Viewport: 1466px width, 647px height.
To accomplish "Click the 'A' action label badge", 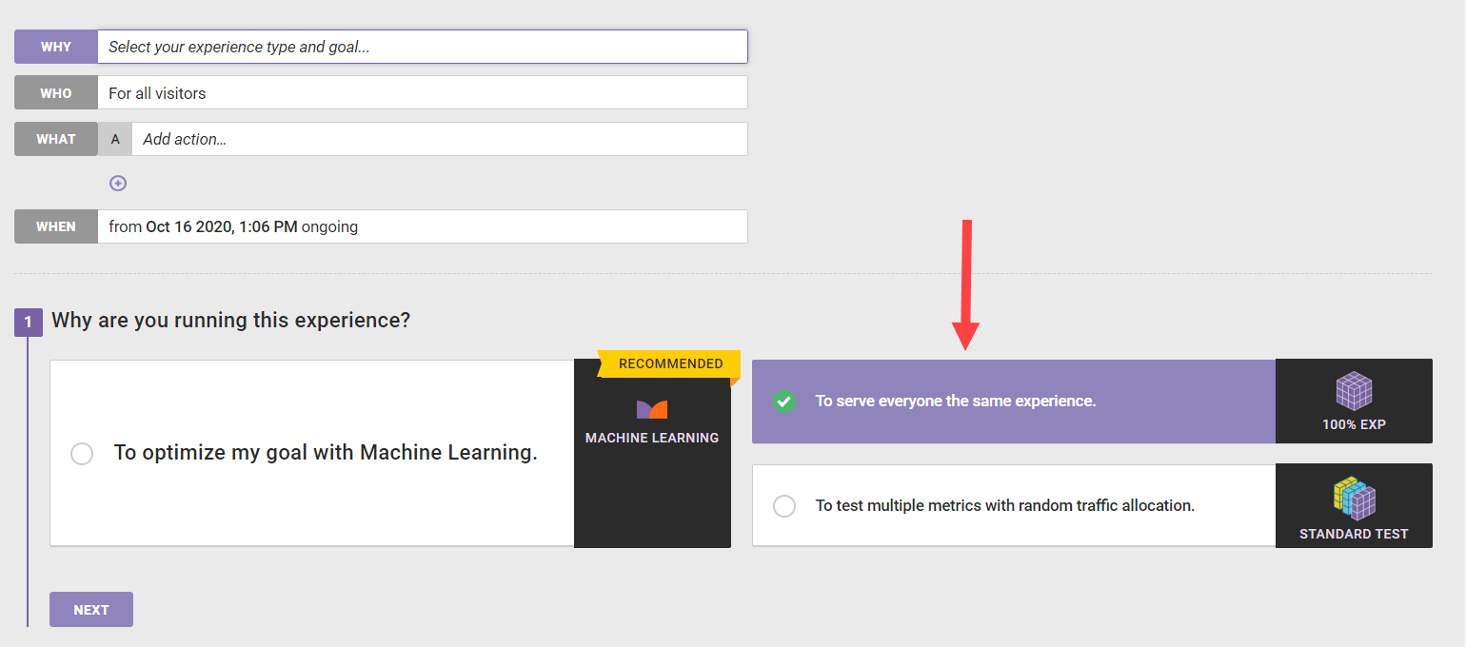I will [x=114, y=139].
